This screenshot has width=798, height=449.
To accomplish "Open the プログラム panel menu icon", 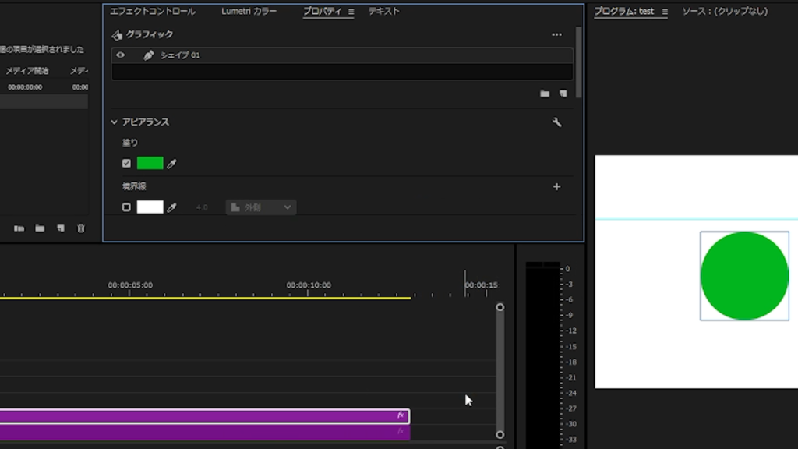I will pyautogui.click(x=665, y=12).
